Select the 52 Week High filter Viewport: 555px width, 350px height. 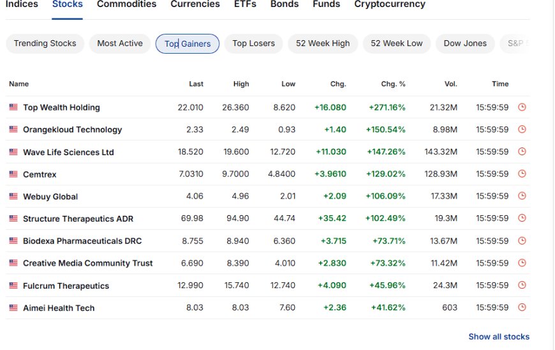pos(323,43)
